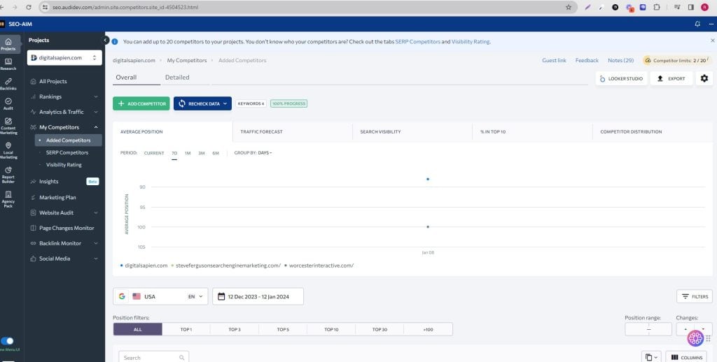Open the Report Builder sidebar icon
The image size is (717, 362).
8,175
